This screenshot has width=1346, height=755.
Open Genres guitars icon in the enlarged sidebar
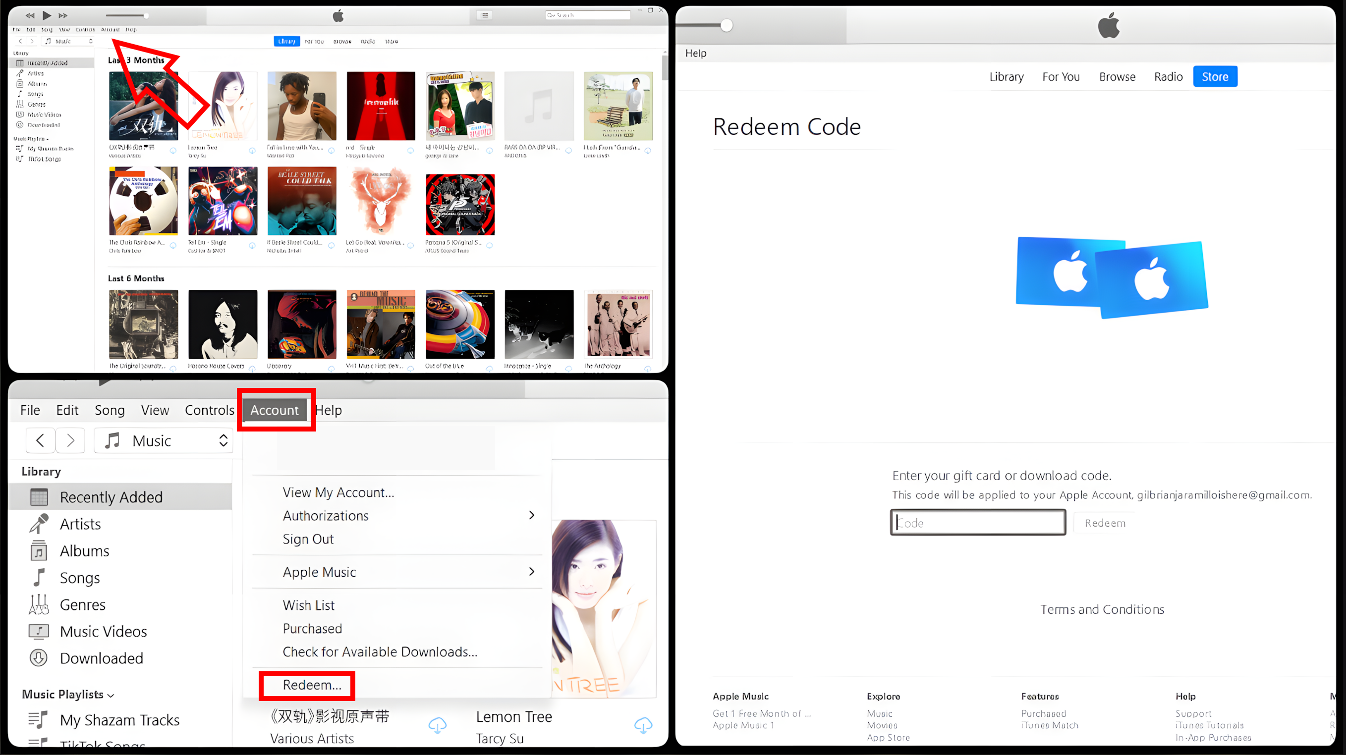39,604
